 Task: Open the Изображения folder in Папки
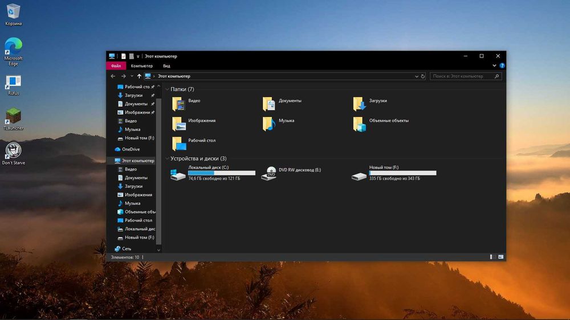pos(194,123)
